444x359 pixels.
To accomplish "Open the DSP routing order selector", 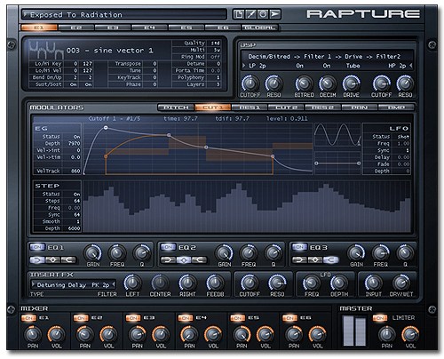I will [324, 56].
